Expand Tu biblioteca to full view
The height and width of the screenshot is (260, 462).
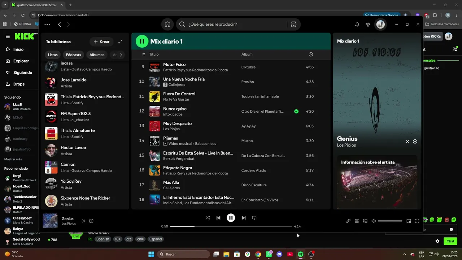click(x=120, y=42)
